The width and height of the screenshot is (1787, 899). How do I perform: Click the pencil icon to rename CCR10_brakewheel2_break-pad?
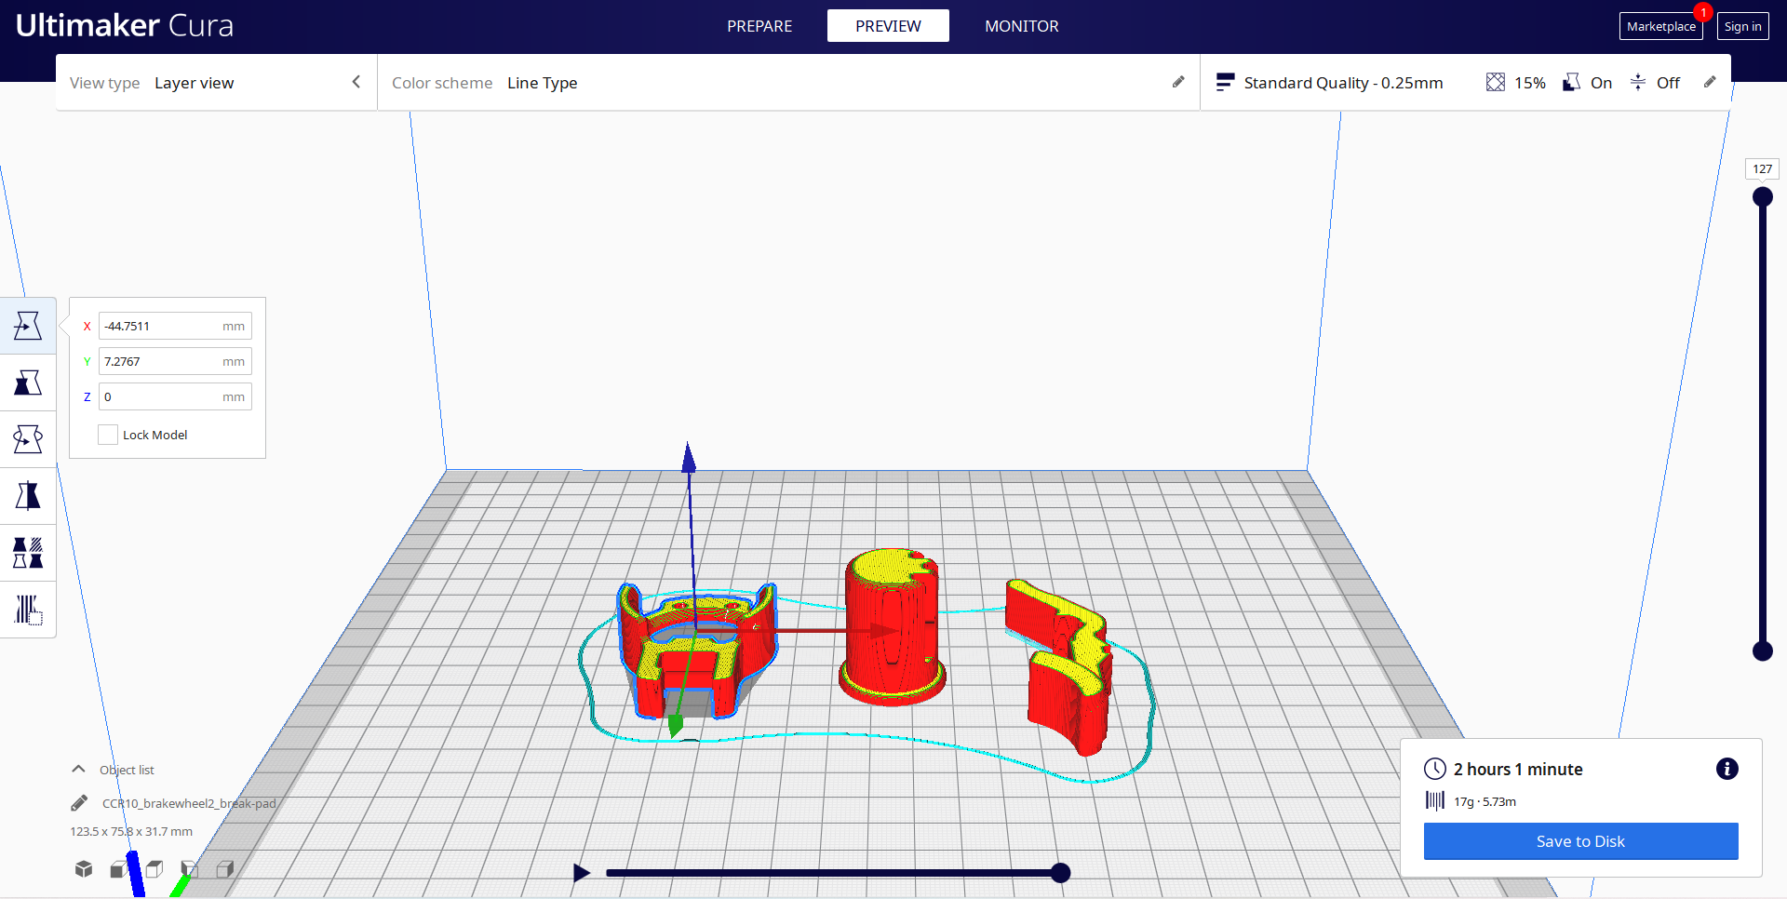tap(78, 802)
